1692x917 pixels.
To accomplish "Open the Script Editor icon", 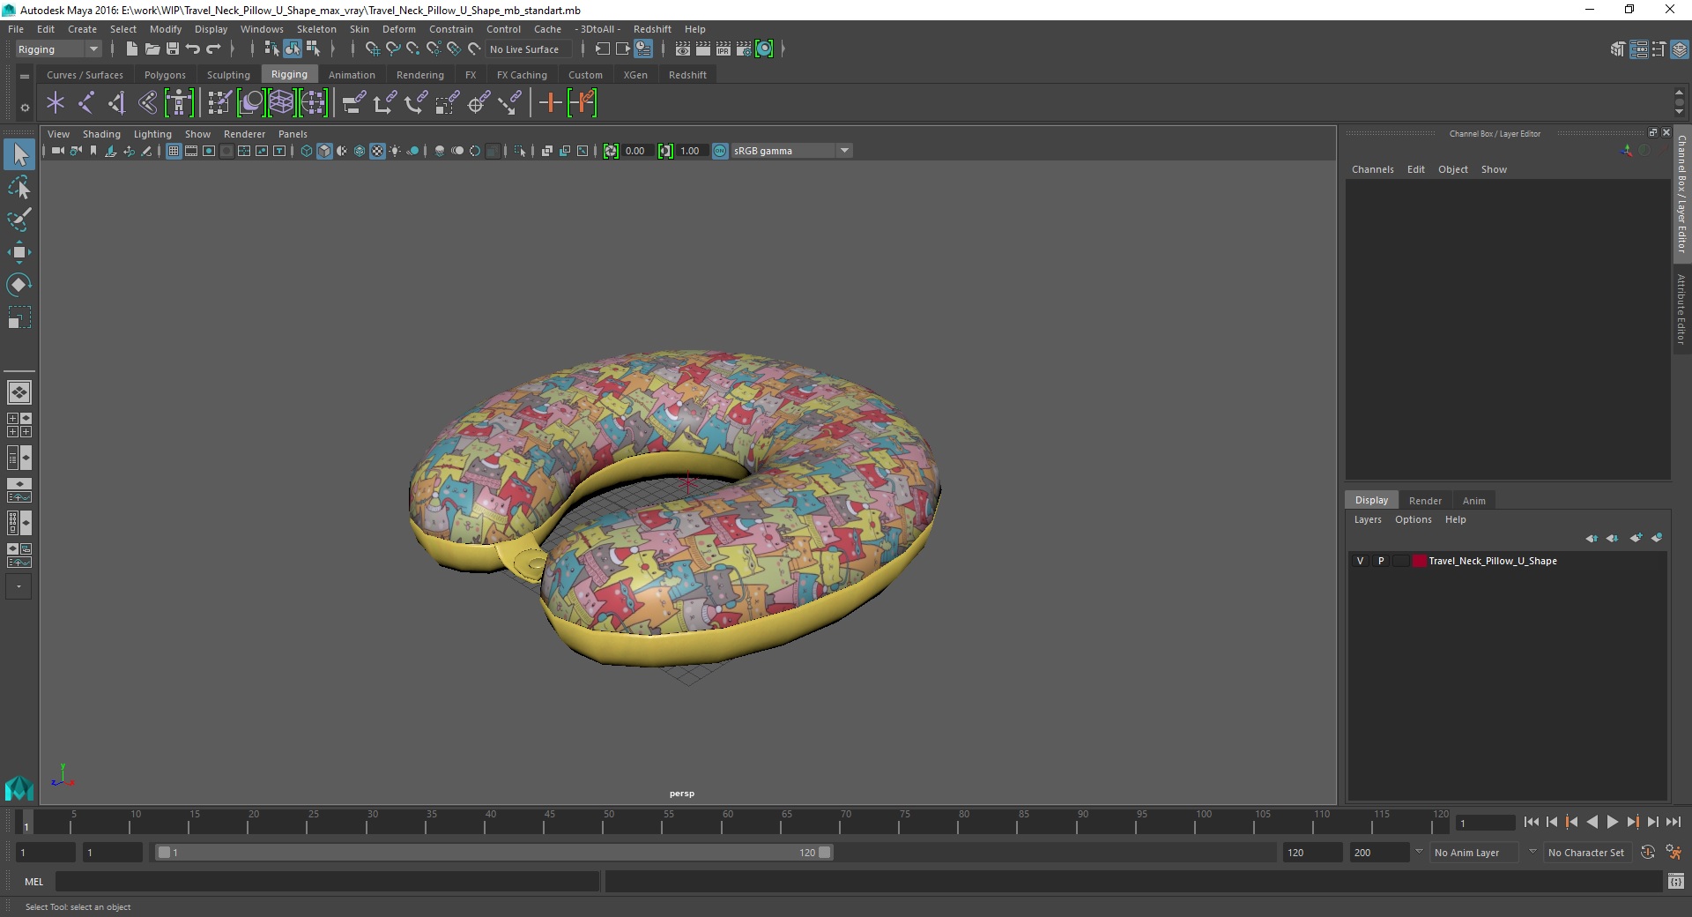I will point(1675,881).
